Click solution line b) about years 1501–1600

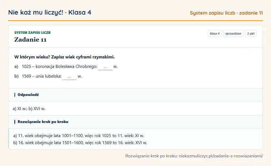pos(80,143)
